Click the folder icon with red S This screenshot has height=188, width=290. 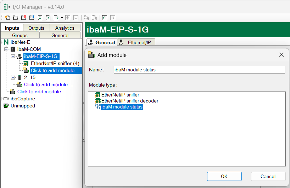pos(24,18)
